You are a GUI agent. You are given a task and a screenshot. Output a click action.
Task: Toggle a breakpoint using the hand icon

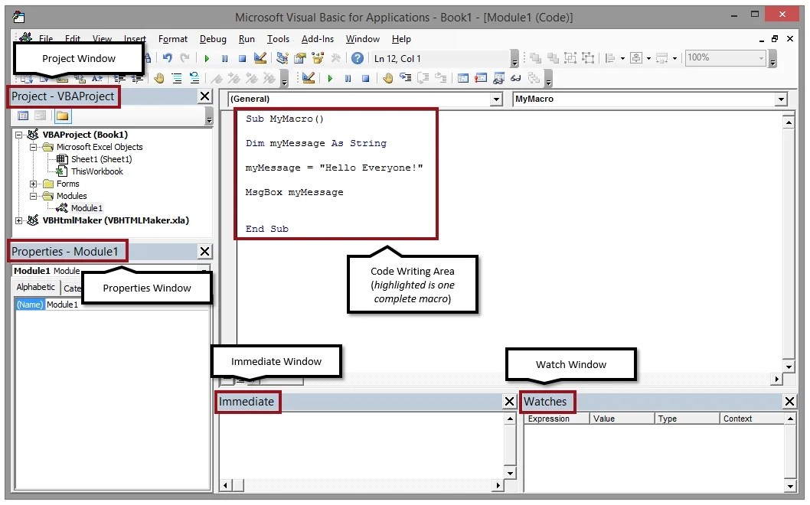coord(387,77)
